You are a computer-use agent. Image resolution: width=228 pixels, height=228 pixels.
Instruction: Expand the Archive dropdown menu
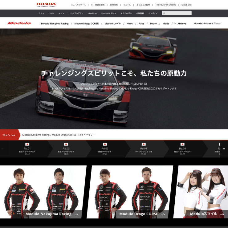pyautogui.click(x=180, y=23)
